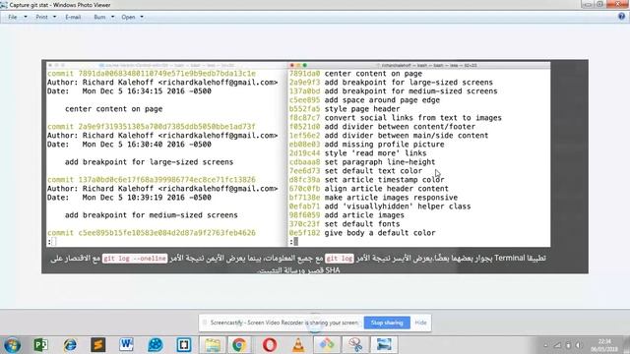Open the Windows Start menu
The image size is (630, 354).
12,345
